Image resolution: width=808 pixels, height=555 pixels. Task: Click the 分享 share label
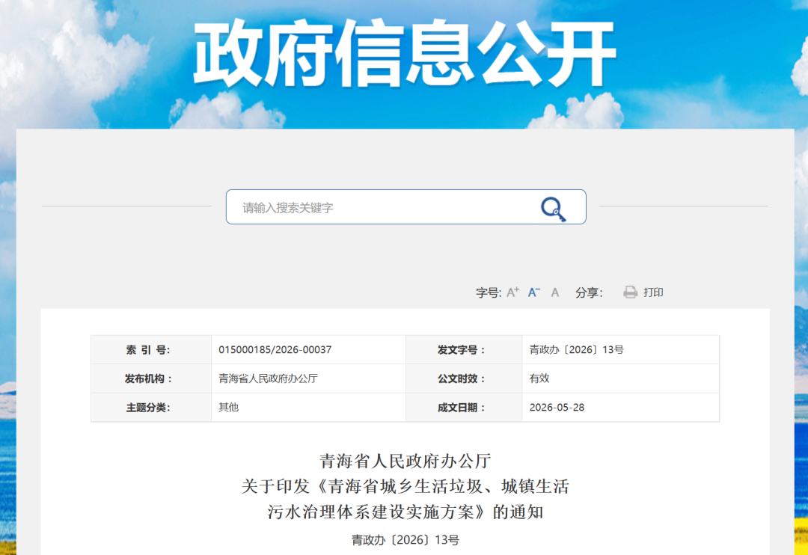pyautogui.click(x=589, y=292)
